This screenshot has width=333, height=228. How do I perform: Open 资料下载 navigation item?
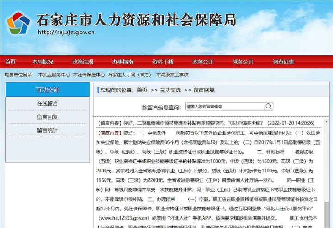point(163,62)
